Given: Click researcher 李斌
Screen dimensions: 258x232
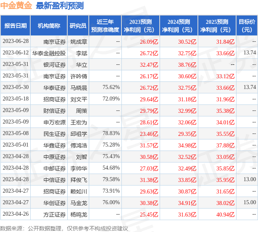Looking at the screenshot, I should tap(82, 53).
